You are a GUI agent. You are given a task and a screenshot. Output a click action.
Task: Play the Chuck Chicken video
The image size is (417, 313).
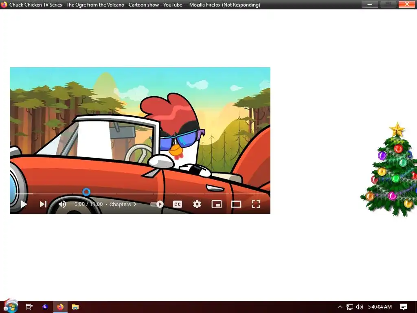(24, 204)
